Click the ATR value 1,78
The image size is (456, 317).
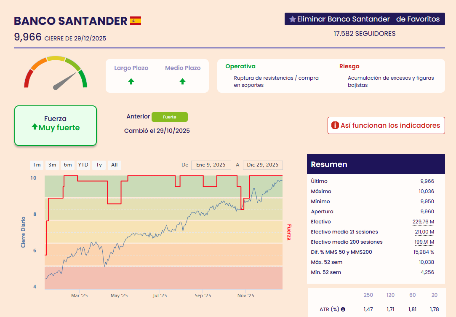click(x=435, y=309)
